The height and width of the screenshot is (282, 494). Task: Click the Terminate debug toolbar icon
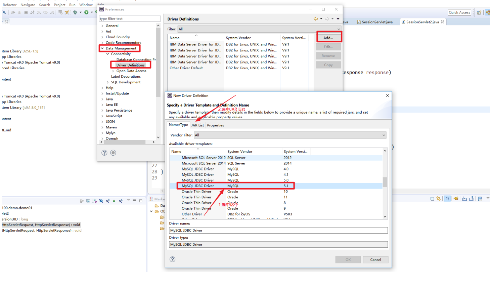(x=26, y=12)
